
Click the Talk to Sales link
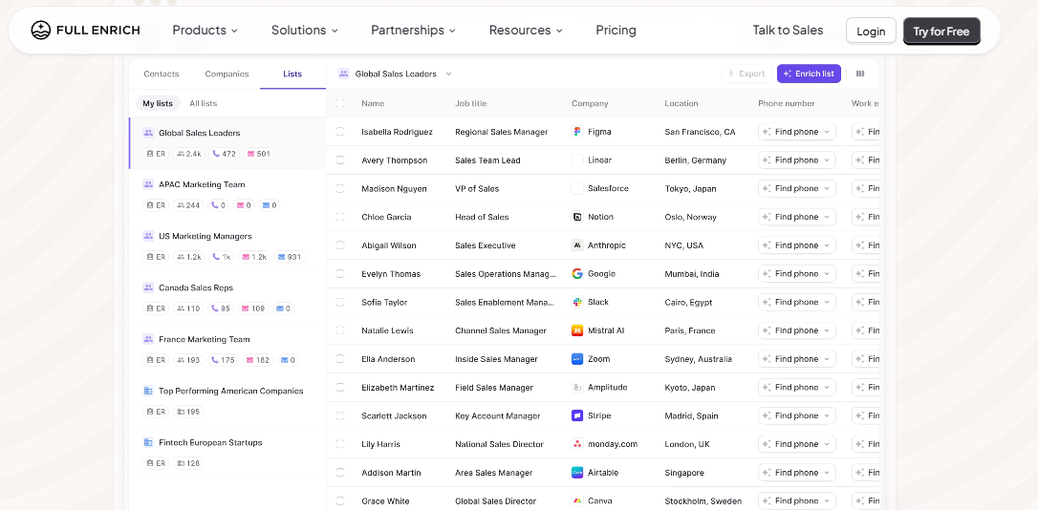(x=788, y=30)
